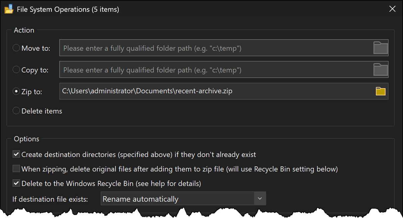Image resolution: width=403 pixels, height=221 pixels.
Task: Choose the Delete items action
Action: point(16,111)
